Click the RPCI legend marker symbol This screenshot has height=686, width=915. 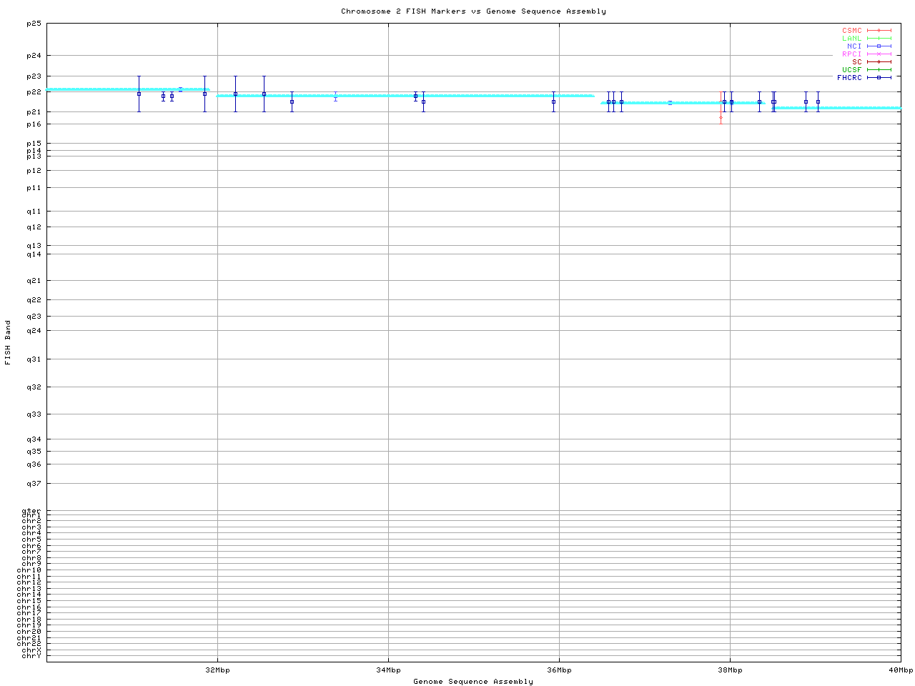coord(879,54)
